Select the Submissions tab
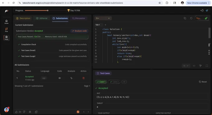The width and height of the screenshot is (212, 115). (60, 18)
